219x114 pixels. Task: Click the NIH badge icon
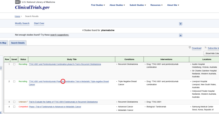[18, 2]
